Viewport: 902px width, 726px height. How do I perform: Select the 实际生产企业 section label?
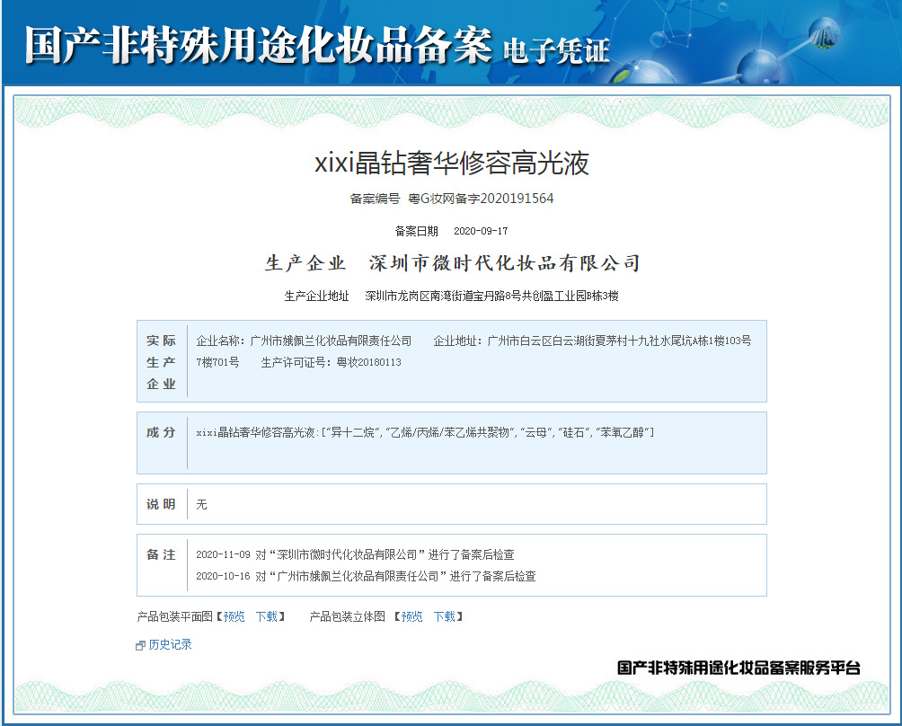[161, 362]
